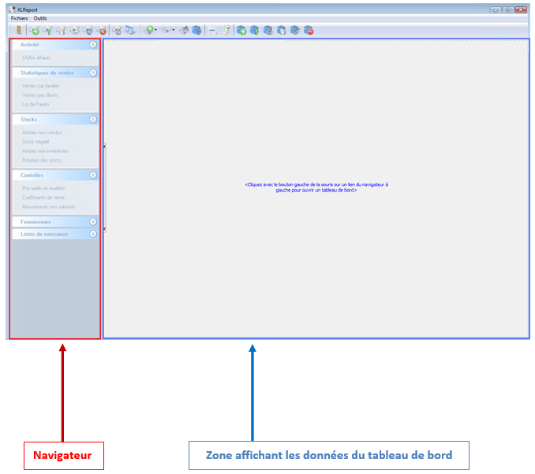Click the first green plus toolbar icon
Screen dimensions: 535x474
(34, 31)
